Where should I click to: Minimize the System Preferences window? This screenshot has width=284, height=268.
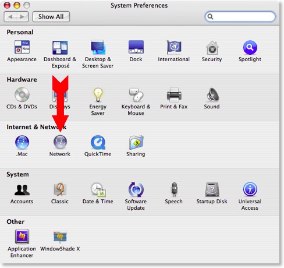pos(17,5)
